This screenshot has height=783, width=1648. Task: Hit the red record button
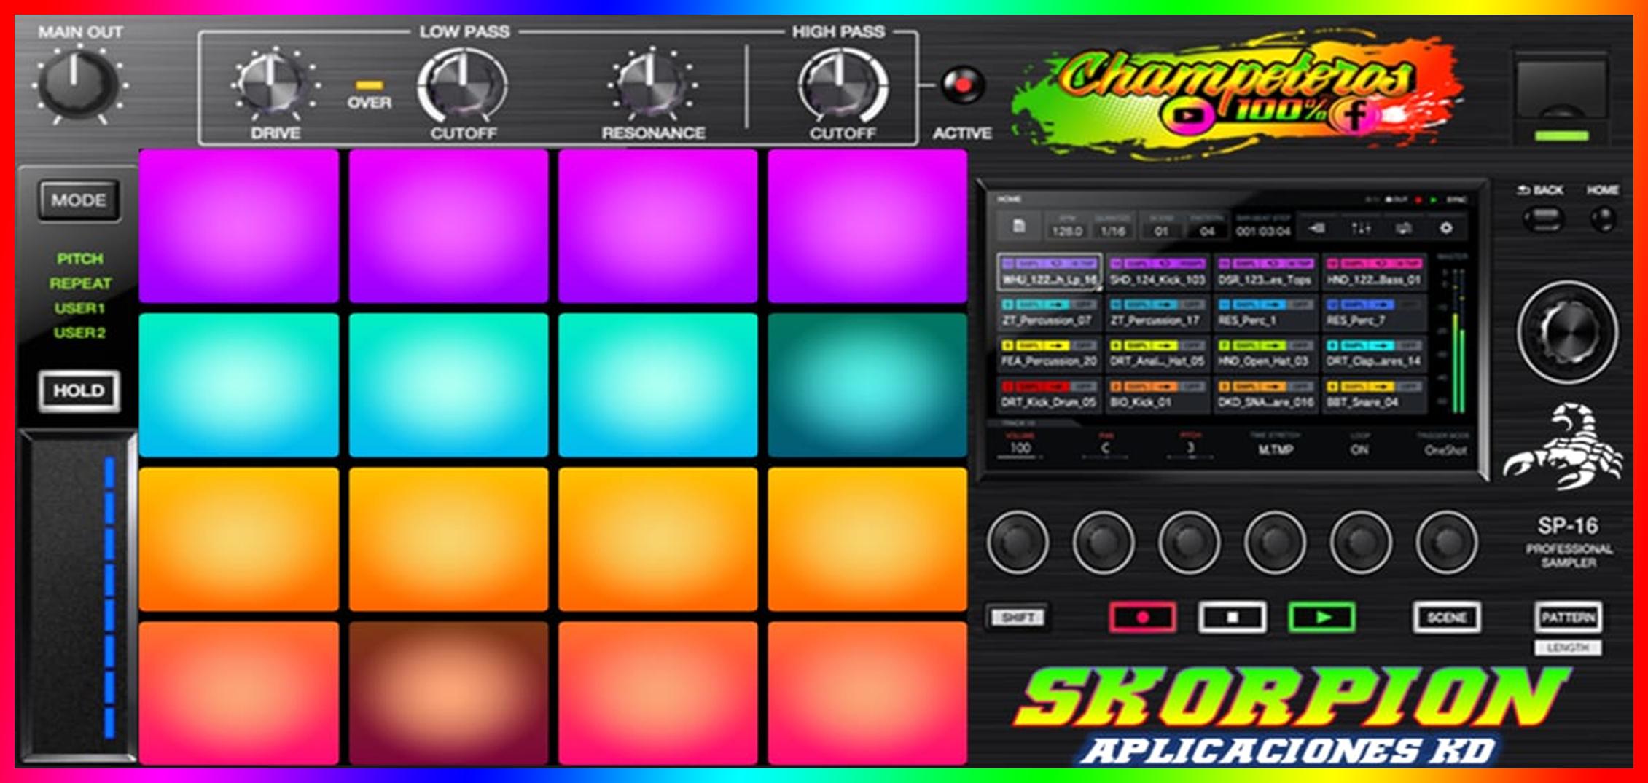click(x=1142, y=618)
